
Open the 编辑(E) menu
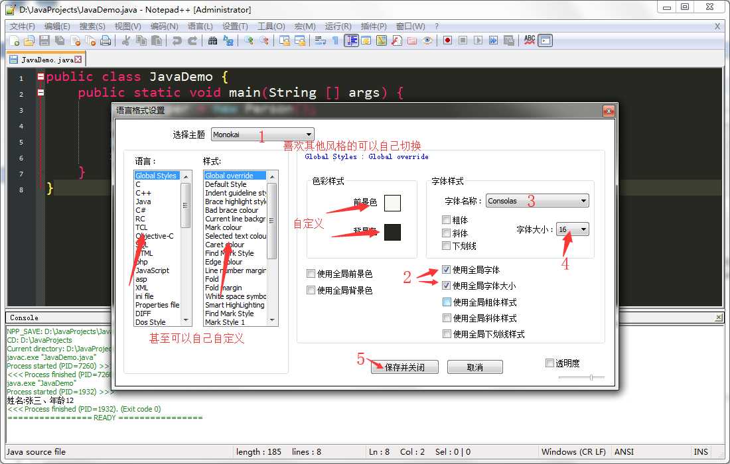57,27
